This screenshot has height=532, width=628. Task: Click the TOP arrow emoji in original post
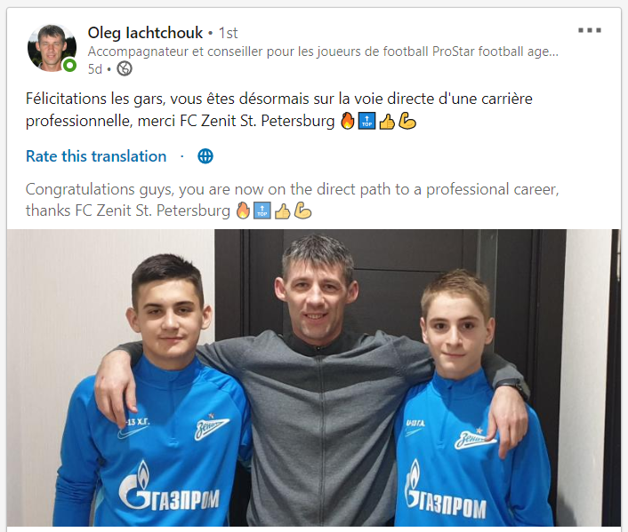coord(366,121)
